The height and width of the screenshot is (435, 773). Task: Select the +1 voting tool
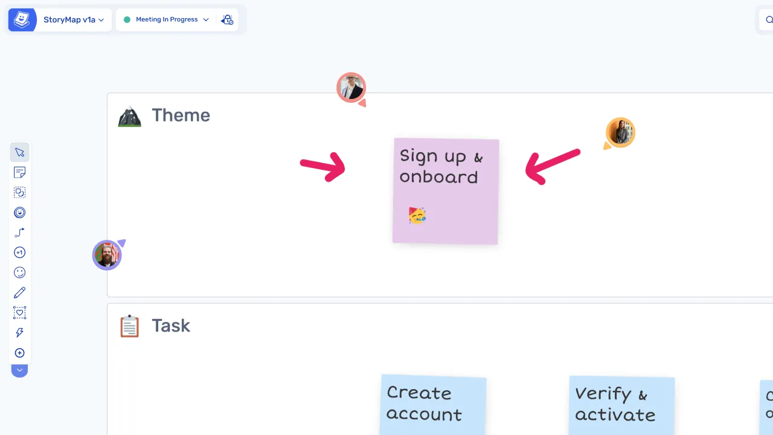(19, 252)
